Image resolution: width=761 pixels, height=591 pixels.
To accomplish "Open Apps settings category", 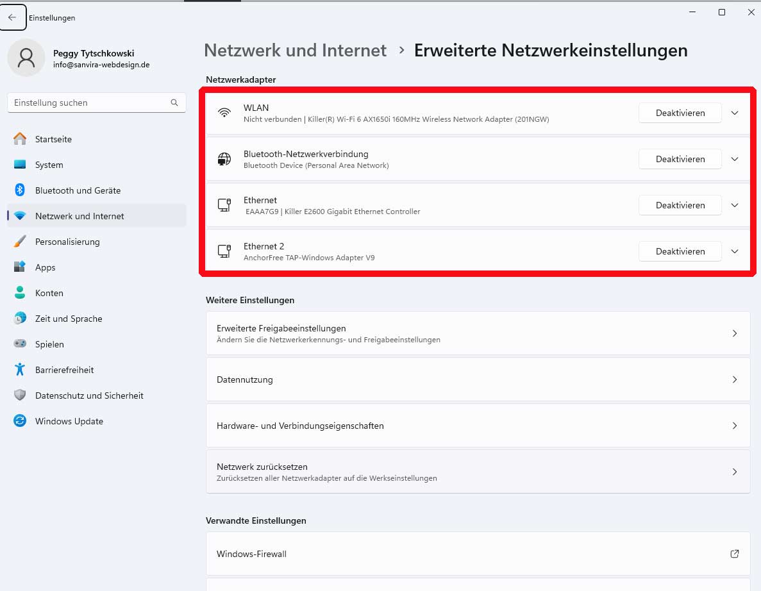I will pyautogui.click(x=97, y=267).
